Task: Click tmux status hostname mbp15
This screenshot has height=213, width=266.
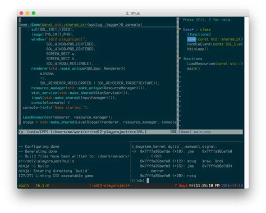Action: click(x=24, y=185)
